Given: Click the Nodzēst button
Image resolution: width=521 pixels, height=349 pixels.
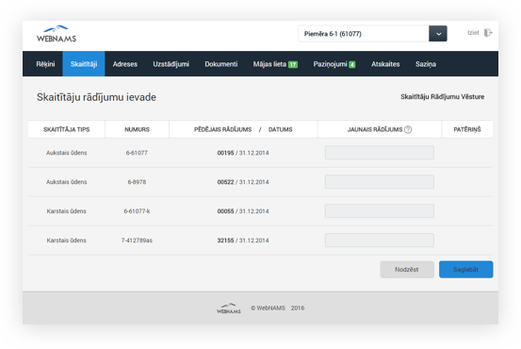Looking at the screenshot, I should point(407,270).
